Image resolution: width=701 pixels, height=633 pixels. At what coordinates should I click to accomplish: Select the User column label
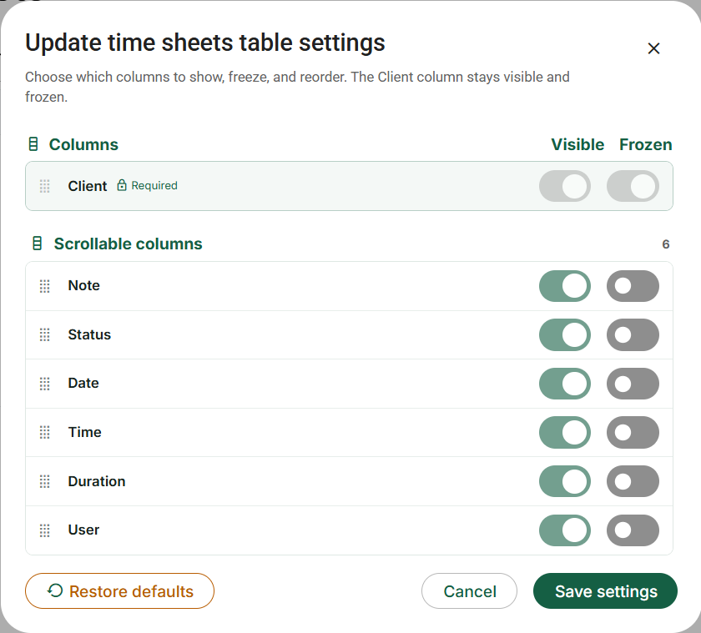click(x=83, y=530)
